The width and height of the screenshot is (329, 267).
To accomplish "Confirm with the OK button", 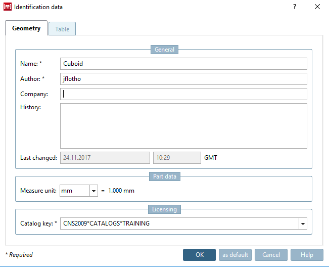I will (199, 255).
